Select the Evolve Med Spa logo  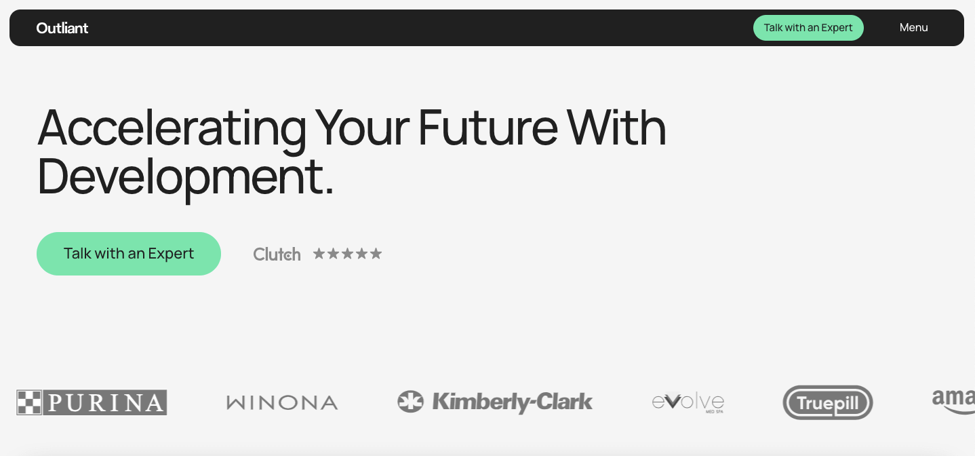(x=688, y=402)
